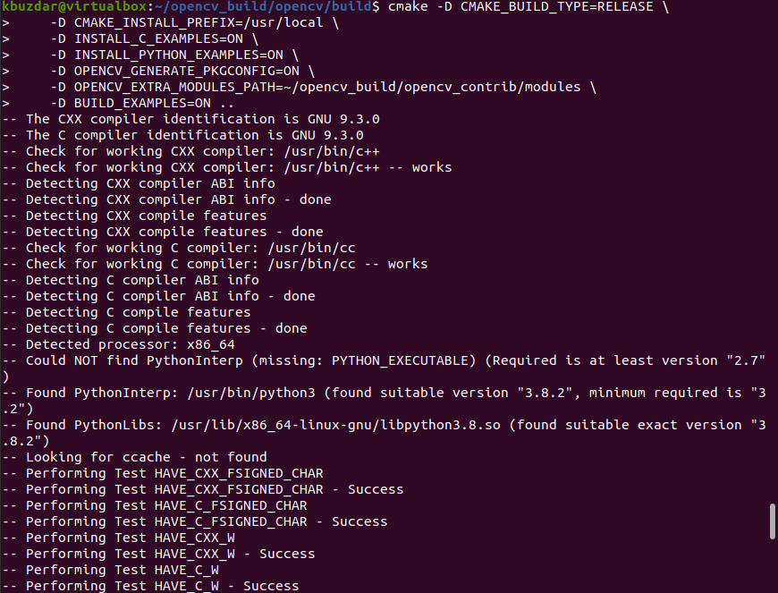Click the ~/opencv_build/opencv/build path in prompt

tap(263, 7)
